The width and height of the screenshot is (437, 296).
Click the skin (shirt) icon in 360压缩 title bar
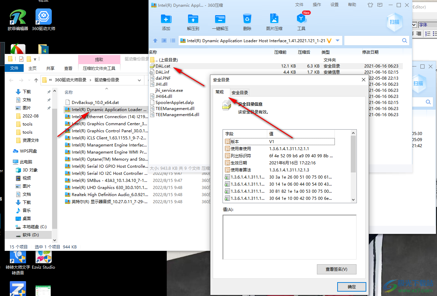[370, 5]
